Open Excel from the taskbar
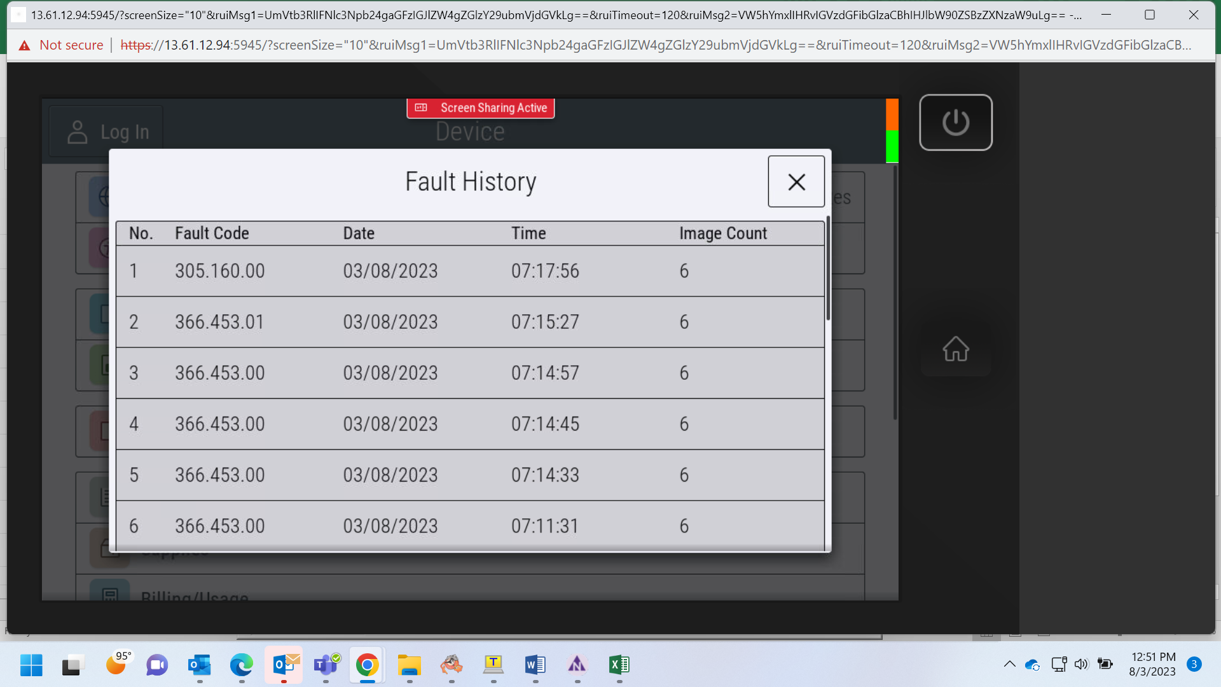The width and height of the screenshot is (1221, 687). (619, 665)
